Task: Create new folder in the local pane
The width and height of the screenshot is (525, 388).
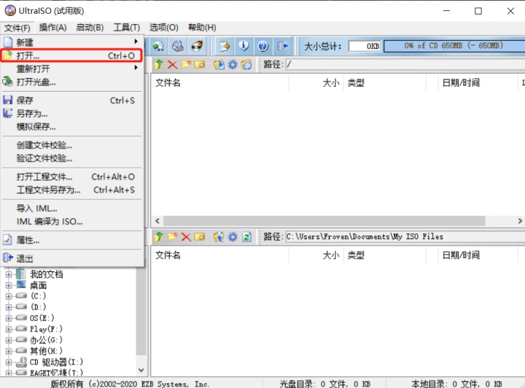Action: coord(172,237)
